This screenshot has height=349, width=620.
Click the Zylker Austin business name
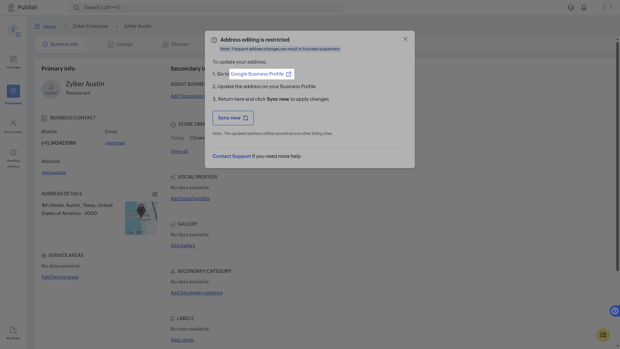85,84
